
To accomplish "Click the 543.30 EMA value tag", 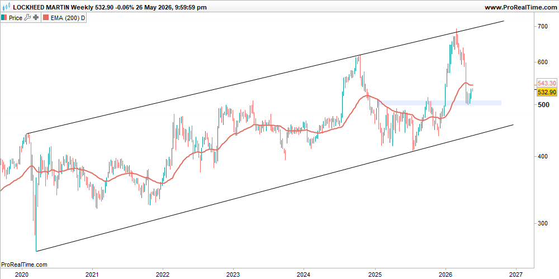I will (x=547, y=83).
